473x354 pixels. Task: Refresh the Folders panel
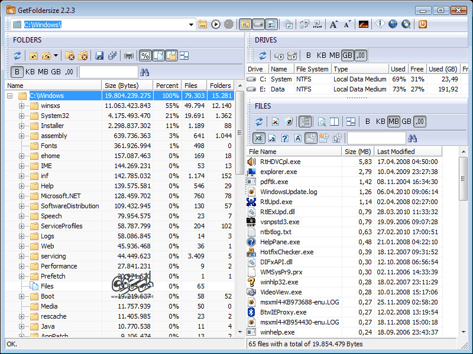(x=18, y=55)
